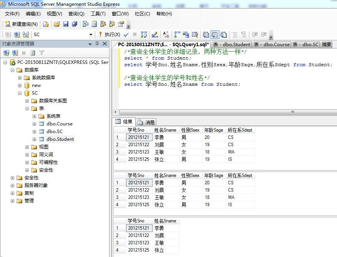Viewport: 337px width, 257px height.
Task: Expand the 服务器对象 folder
Action: [x=12, y=185]
